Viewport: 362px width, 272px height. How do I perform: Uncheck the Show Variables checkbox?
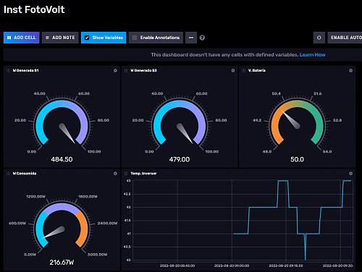click(87, 38)
